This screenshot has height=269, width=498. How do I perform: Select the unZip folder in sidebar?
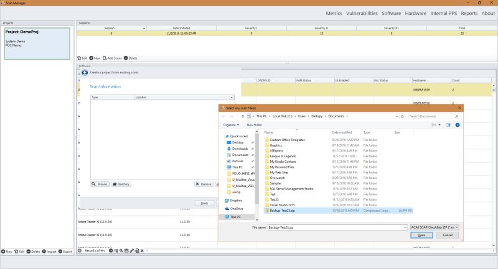point(234,192)
